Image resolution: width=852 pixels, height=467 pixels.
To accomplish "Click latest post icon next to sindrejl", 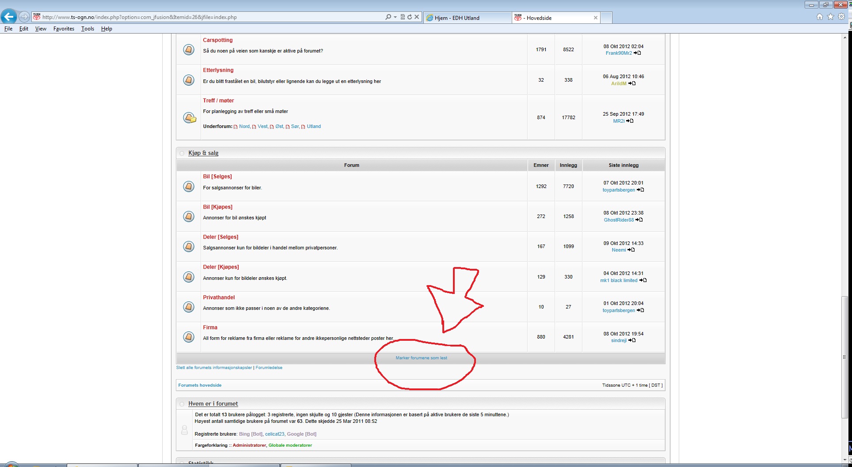I will [632, 340].
